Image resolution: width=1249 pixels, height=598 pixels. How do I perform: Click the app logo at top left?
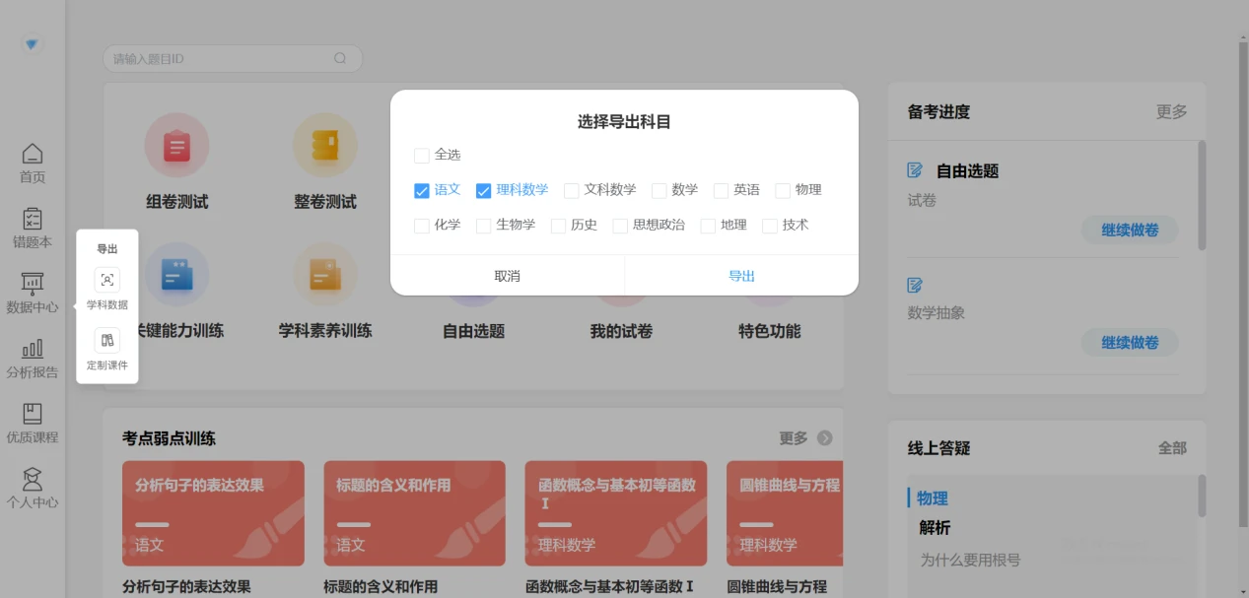33,44
